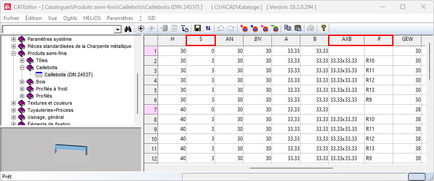Click the R13 cell in row 11
Viewport: 434px width, 181px height.
pyautogui.click(x=378, y=149)
